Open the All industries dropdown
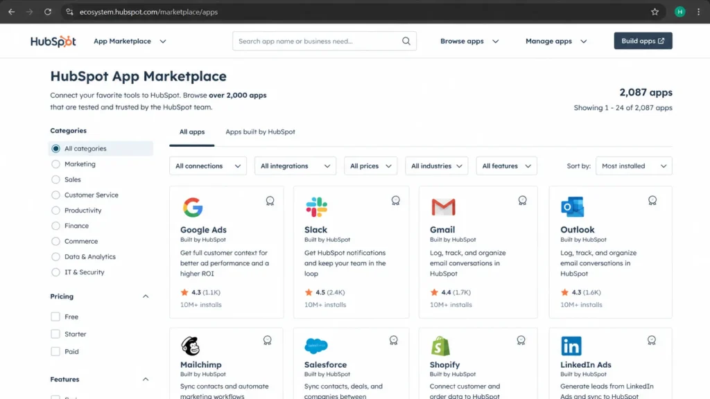The height and width of the screenshot is (399, 710). [437, 166]
